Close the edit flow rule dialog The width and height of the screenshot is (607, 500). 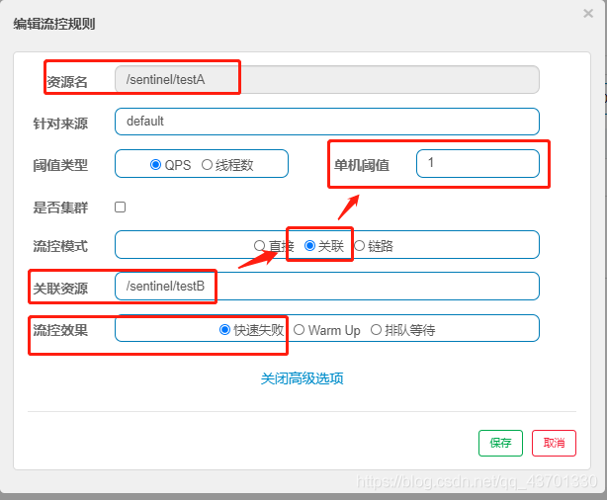(x=588, y=14)
